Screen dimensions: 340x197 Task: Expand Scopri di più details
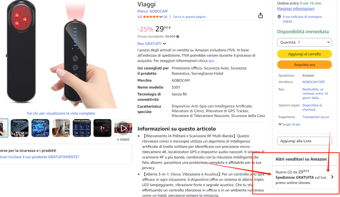coord(289,124)
